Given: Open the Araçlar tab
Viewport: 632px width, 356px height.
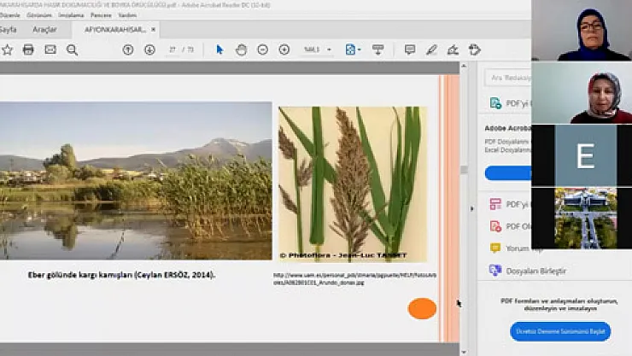Looking at the screenshot, I should coord(44,29).
